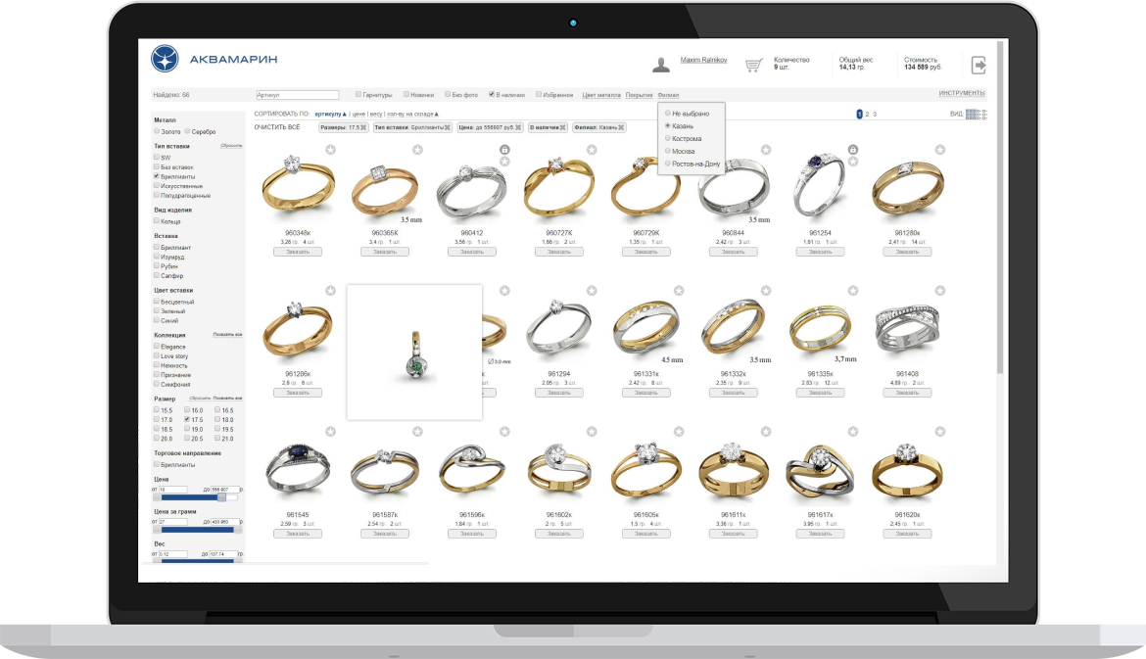This screenshot has height=659, width=1146.
Task: Open the Филиал dropdown
Action: [x=668, y=95]
